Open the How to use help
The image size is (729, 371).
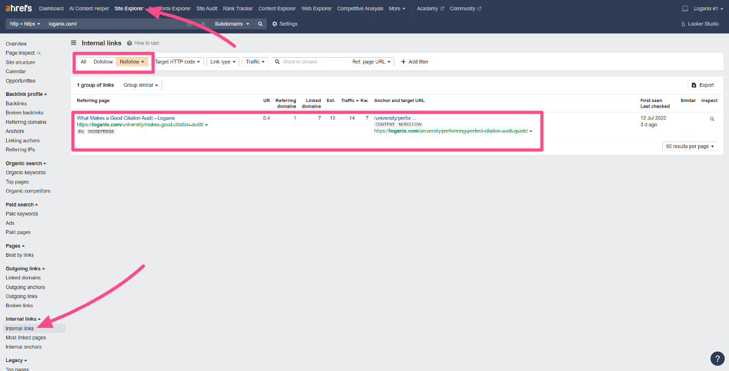143,43
